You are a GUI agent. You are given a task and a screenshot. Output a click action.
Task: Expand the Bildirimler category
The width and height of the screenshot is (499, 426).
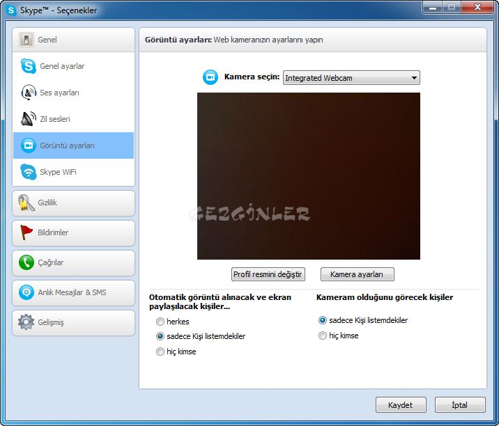pyautogui.click(x=73, y=232)
